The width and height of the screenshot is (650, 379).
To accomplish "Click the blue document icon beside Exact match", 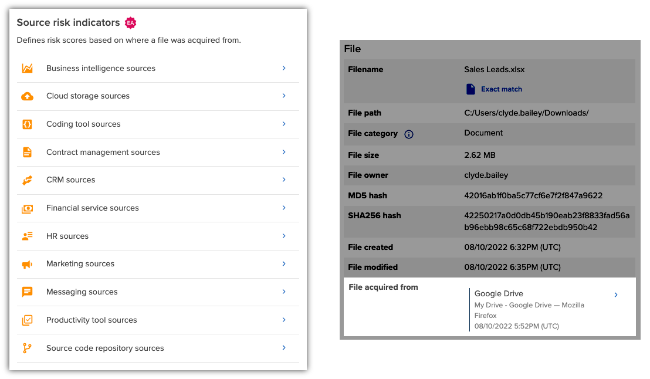I will [x=471, y=89].
